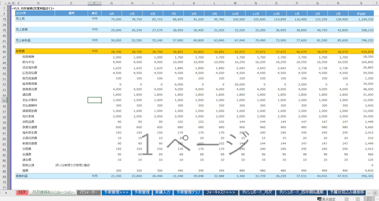
Task: Switch to the 予実管理>>> sheet tab
Action: [116, 193]
